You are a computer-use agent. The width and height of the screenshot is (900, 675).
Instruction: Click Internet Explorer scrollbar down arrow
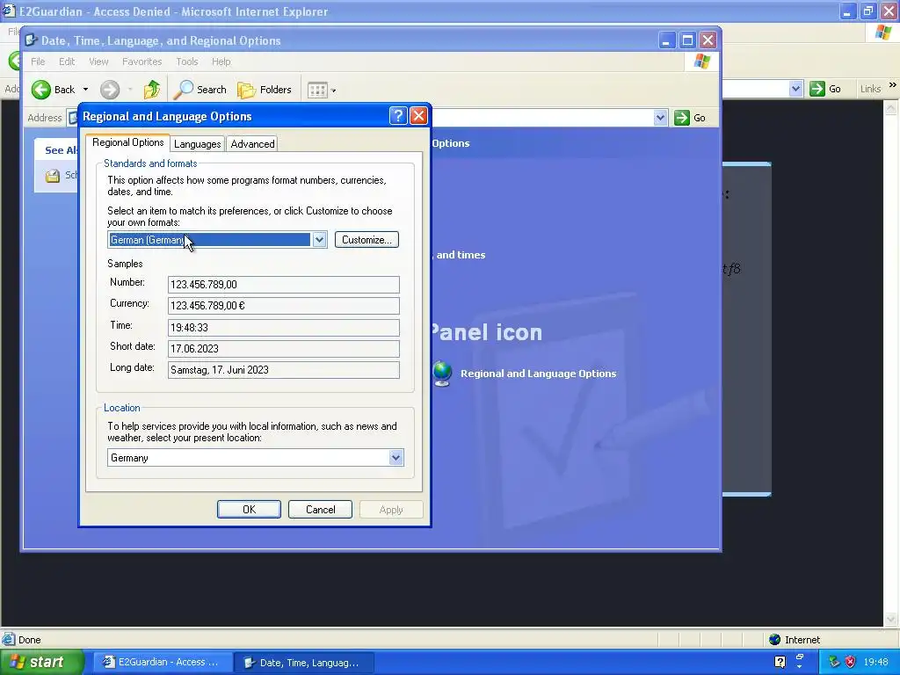pyautogui.click(x=891, y=619)
